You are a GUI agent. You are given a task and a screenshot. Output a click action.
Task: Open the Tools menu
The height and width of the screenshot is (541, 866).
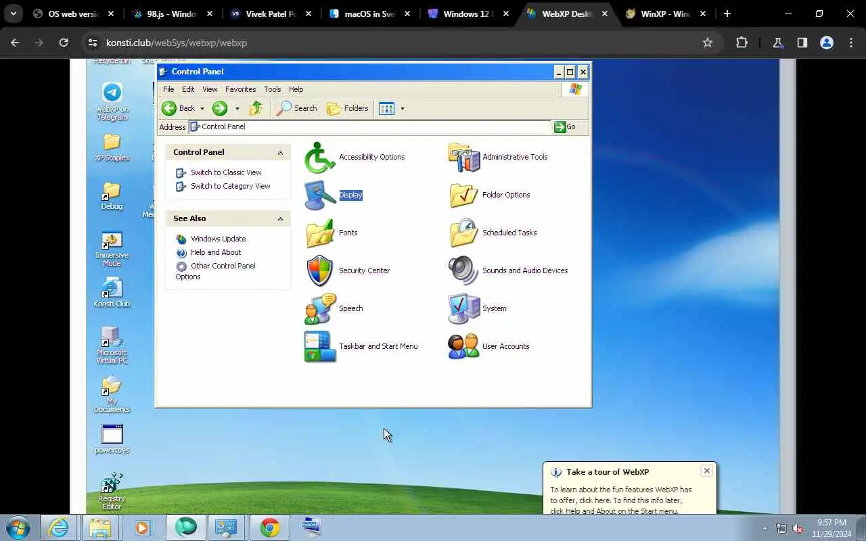point(272,89)
